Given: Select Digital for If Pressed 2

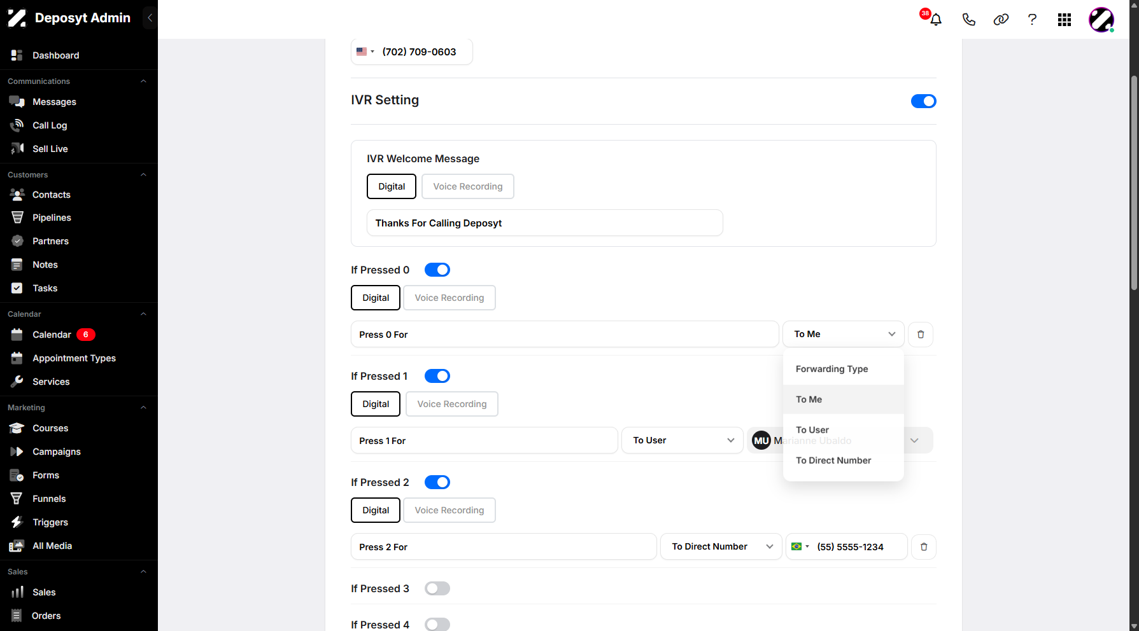Looking at the screenshot, I should coord(376,510).
